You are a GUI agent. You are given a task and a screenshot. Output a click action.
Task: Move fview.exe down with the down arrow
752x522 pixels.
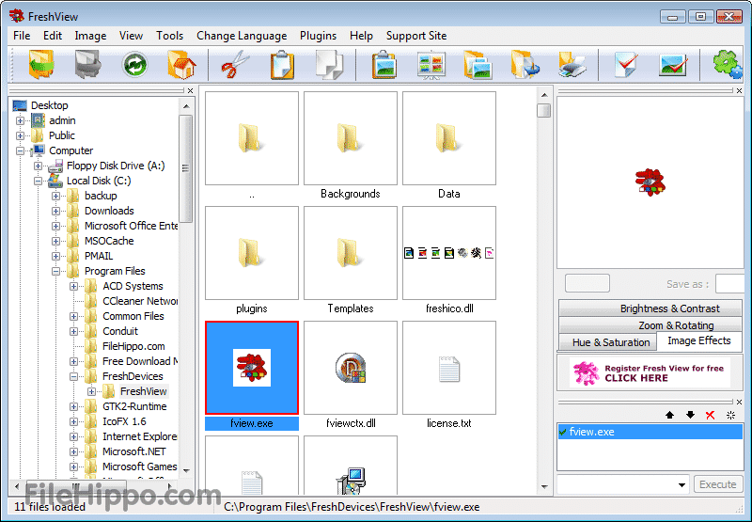pos(690,415)
